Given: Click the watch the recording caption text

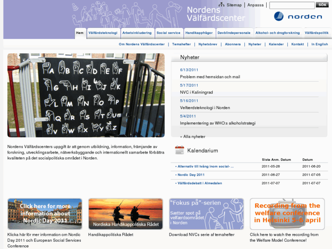Looking at the screenshot, I should click(x=284, y=238).
